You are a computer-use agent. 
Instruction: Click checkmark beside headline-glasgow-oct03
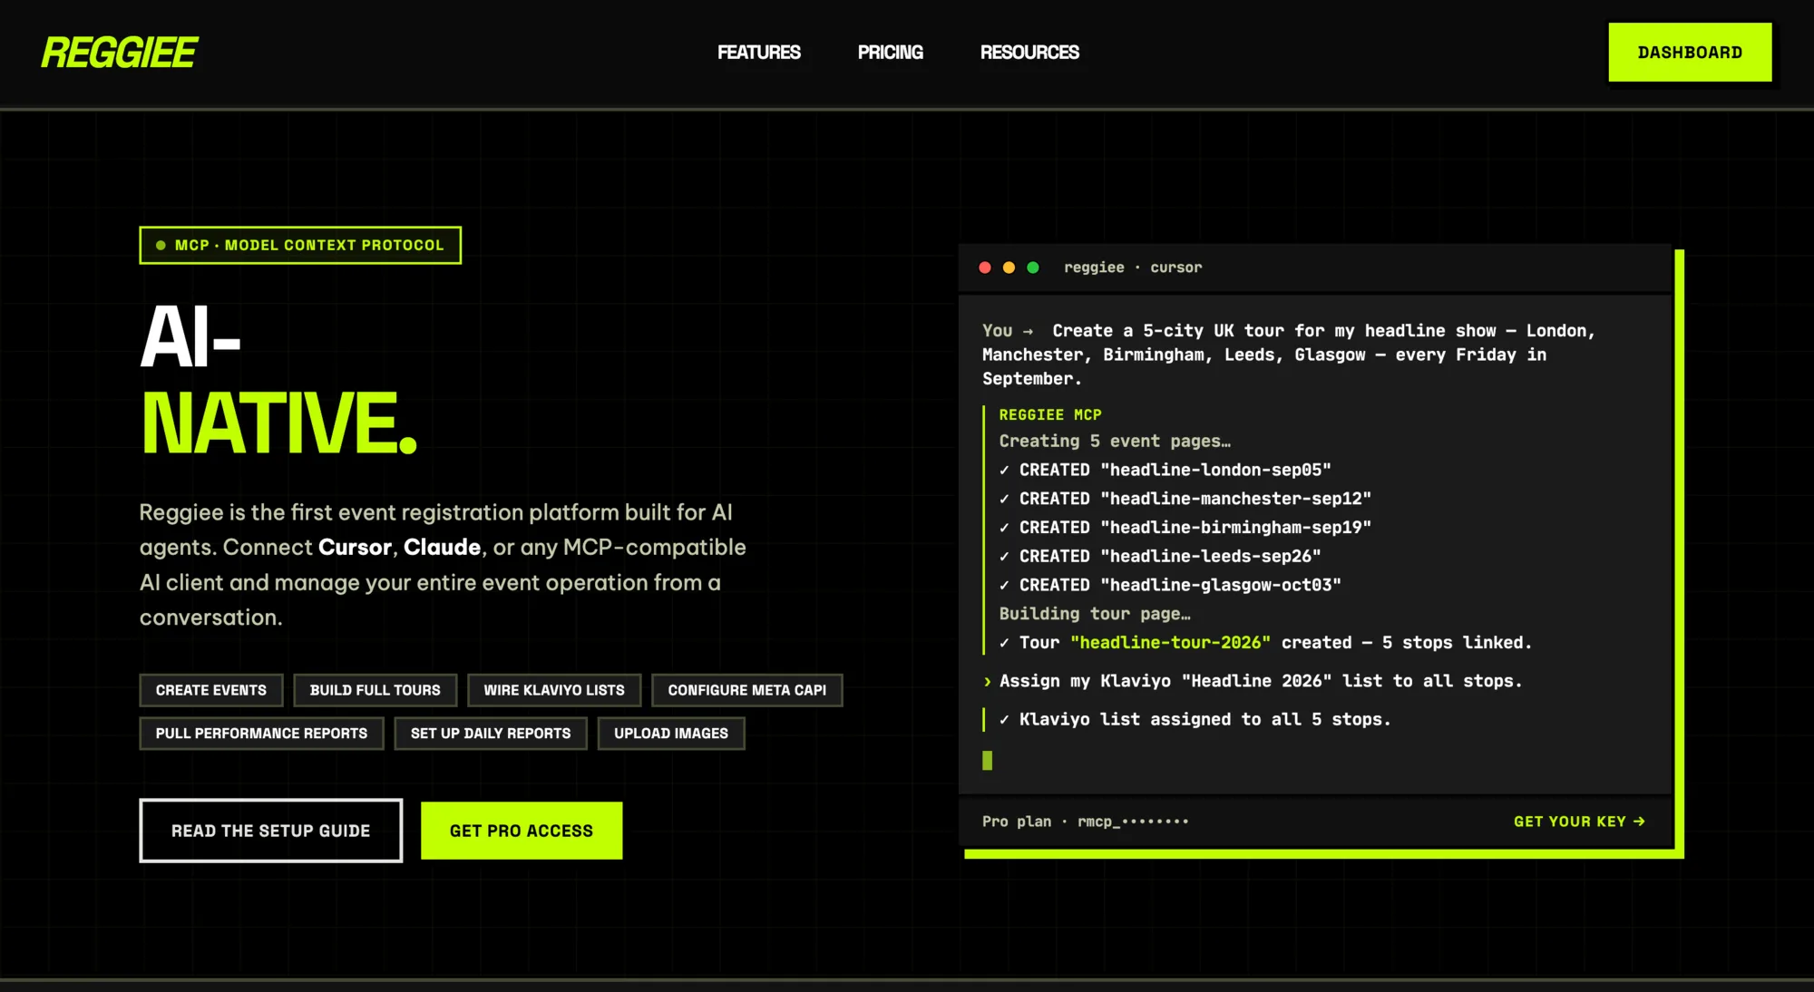(1004, 586)
